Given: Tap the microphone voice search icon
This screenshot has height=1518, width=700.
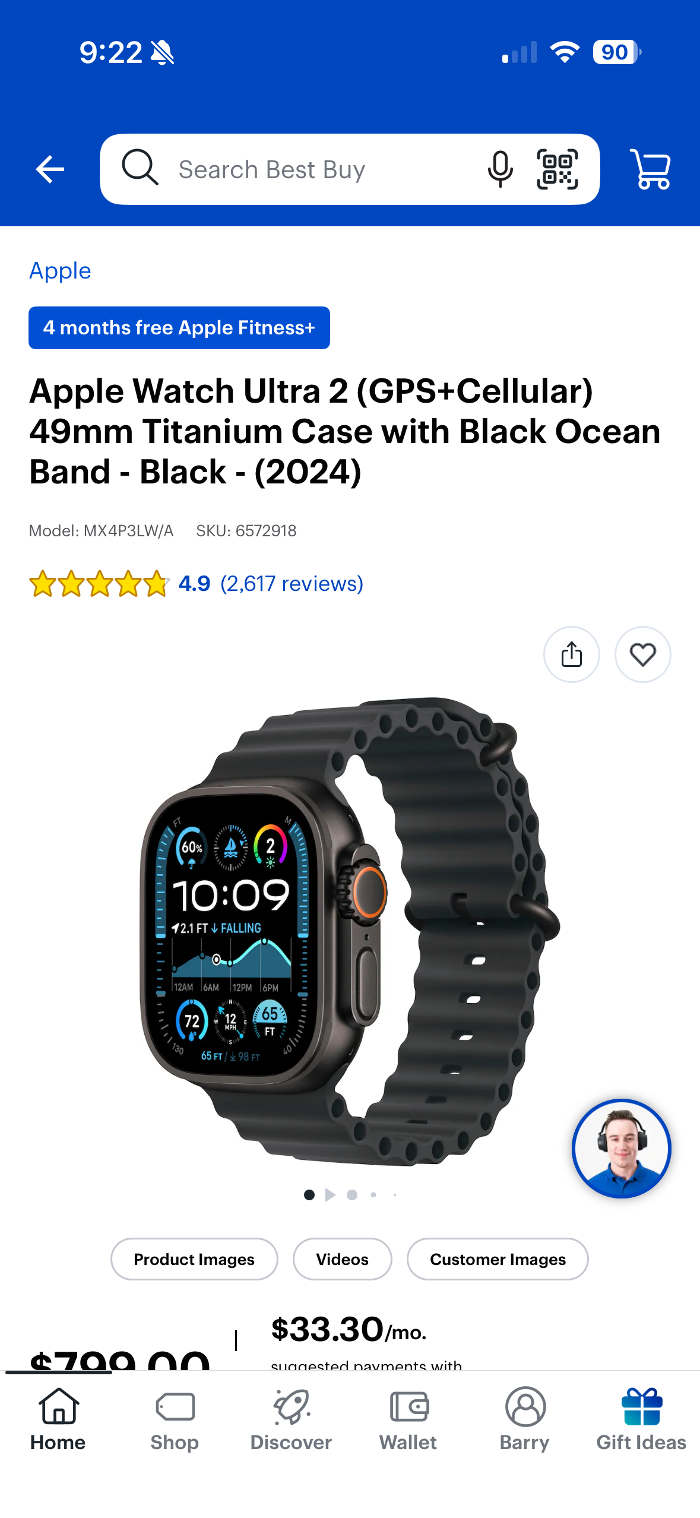Looking at the screenshot, I should click(500, 169).
